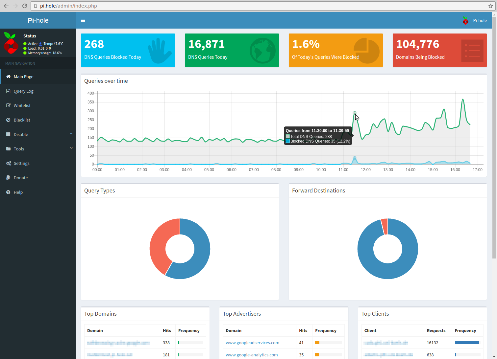
Task: Click the stop icon beside Disable
Action: point(8,134)
